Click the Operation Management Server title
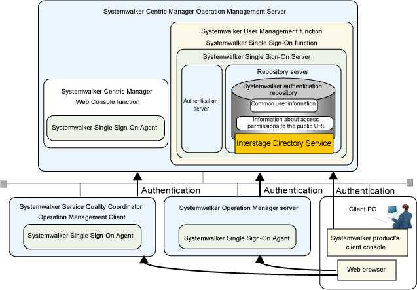This screenshot has height=290, width=417. 194,12
